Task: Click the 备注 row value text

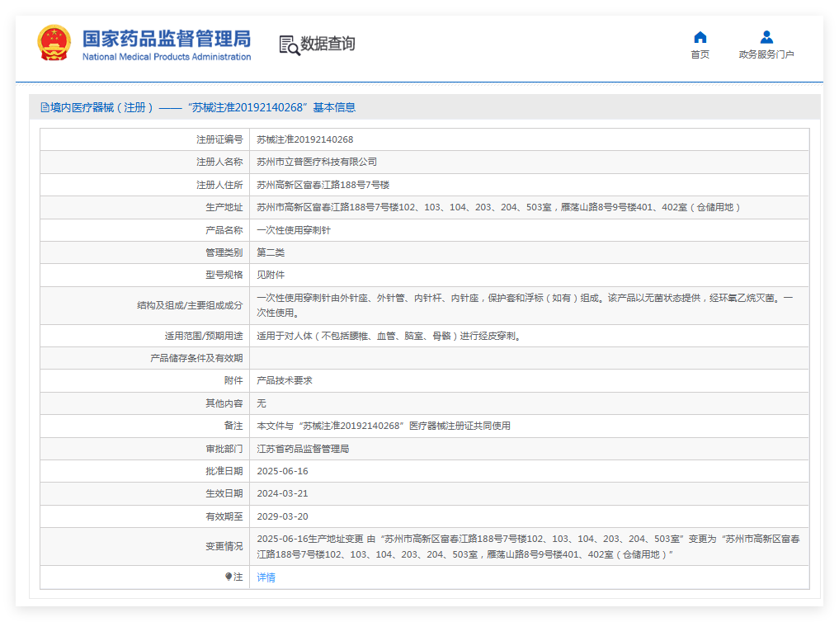Action: [x=384, y=426]
